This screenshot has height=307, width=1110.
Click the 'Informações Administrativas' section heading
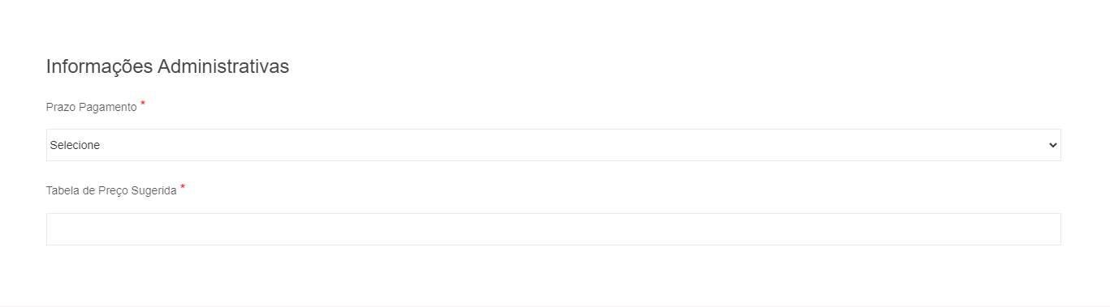click(167, 66)
